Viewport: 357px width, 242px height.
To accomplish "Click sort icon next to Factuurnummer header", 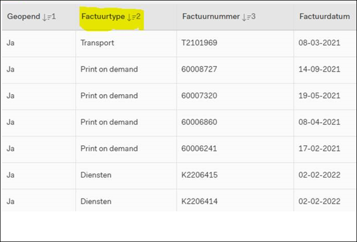I will click(249, 17).
